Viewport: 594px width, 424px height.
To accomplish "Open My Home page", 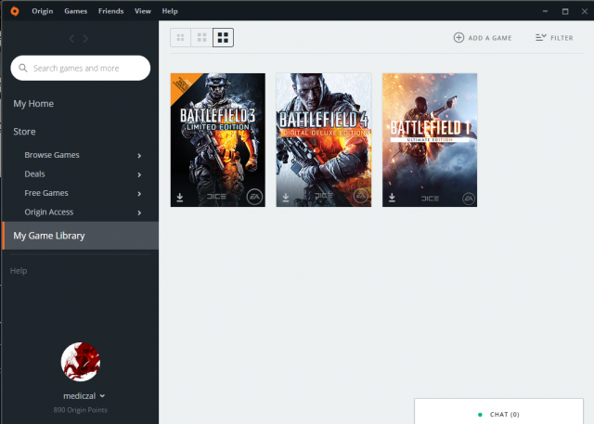I will click(x=33, y=104).
